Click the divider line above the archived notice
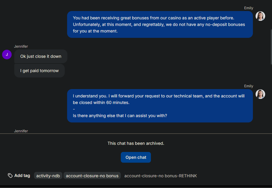Screen dimensions: 272x188 click(x=136, y=134)
